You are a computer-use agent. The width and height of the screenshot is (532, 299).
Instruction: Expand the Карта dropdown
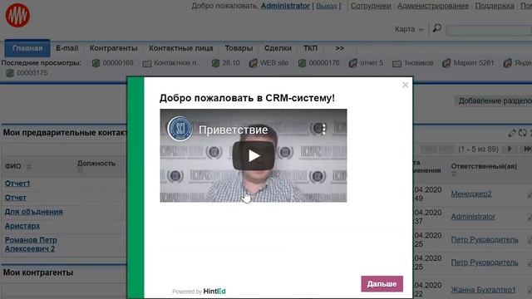(x=409, y=29)
